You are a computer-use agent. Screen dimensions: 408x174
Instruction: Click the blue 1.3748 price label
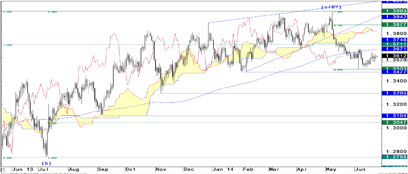[394, 40]
